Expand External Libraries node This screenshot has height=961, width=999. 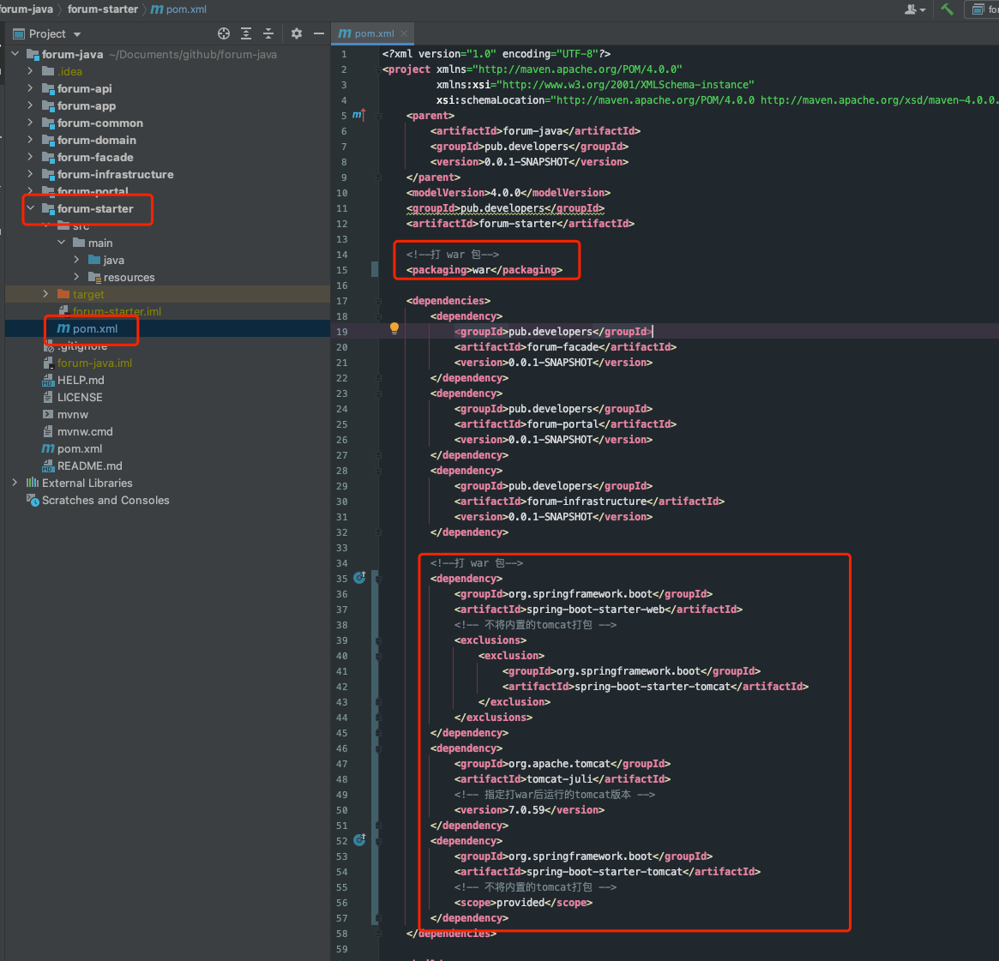pyautogui.click(x=15, y=483)
